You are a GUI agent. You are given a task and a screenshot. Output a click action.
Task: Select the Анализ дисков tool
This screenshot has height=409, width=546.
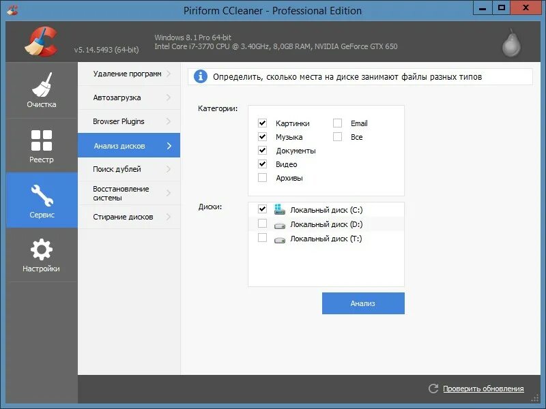coord(129,145)
